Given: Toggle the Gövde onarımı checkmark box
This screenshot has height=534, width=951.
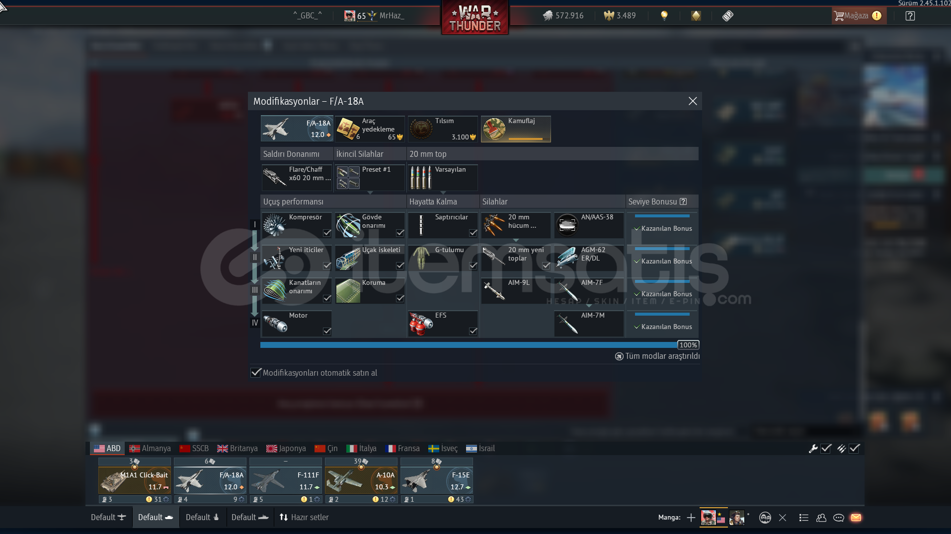Looking at the screenshot, I should [x=400, y=233].
